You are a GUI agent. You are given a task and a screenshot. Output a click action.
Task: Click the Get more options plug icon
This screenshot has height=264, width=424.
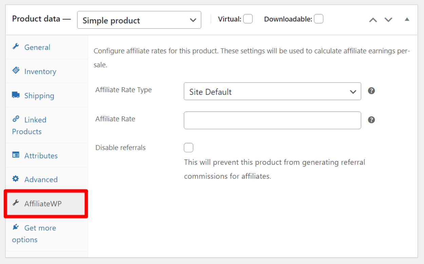point(16,227)
